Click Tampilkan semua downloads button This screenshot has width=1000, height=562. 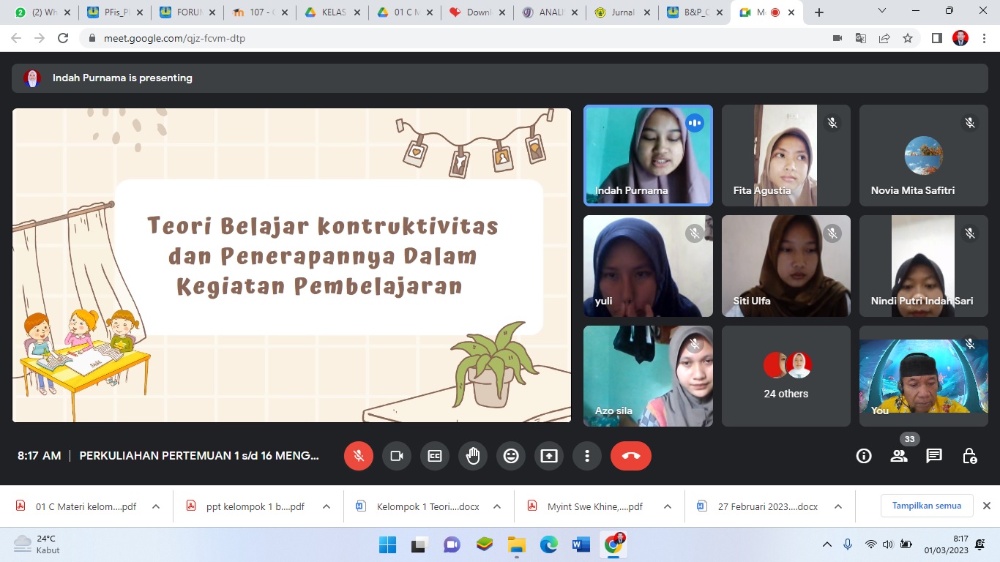coord(926,506)
